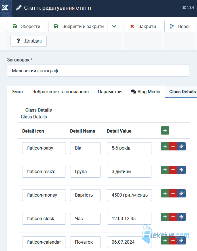Remove the flaticon-resize row
197x251 pixels.
pyautogui.click(x=173, y=170)
